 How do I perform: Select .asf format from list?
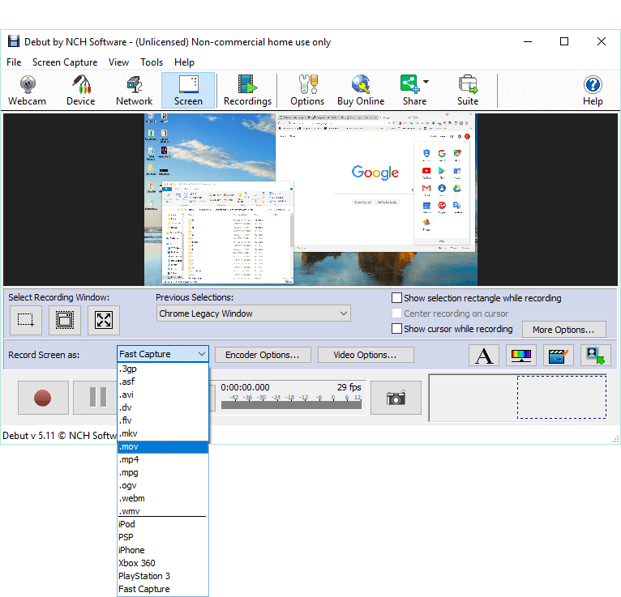(x=163, y=382)
